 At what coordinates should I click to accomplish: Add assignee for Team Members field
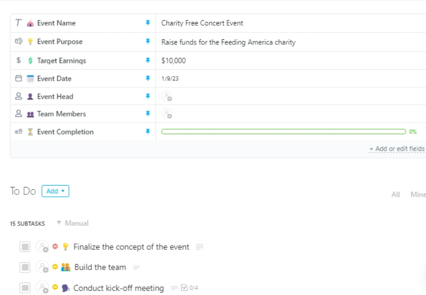point(167,114)
